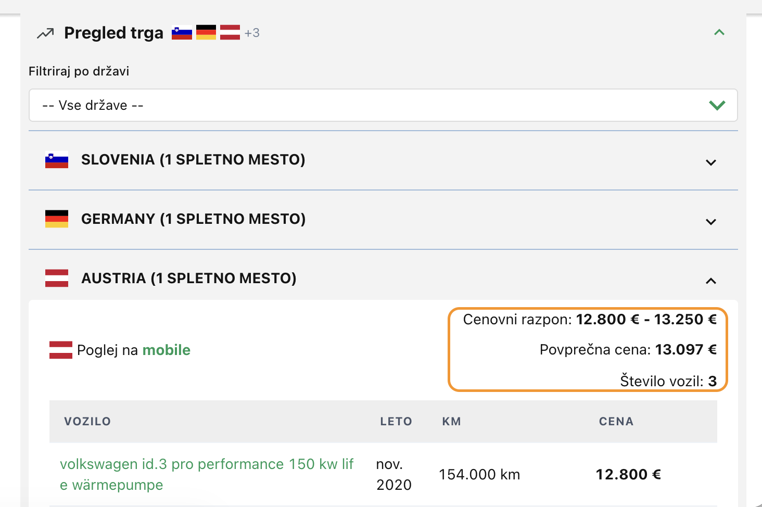Click the German flag in header

206,33
